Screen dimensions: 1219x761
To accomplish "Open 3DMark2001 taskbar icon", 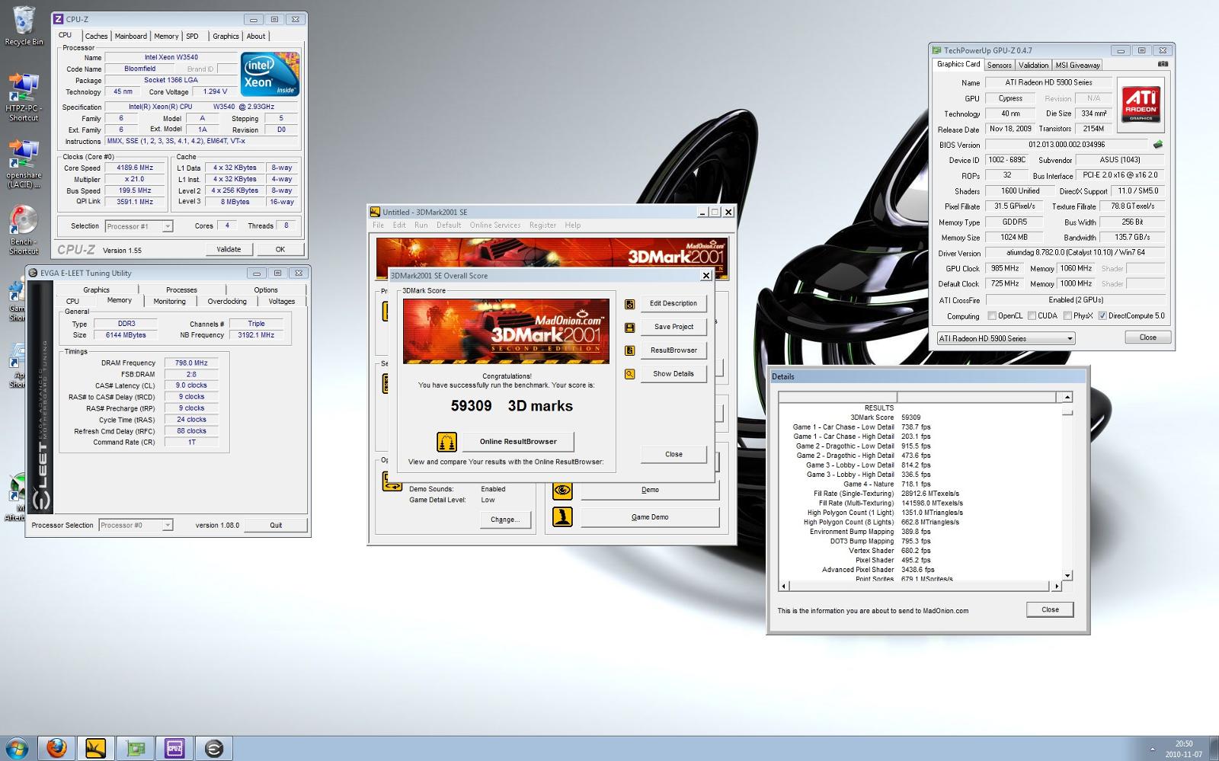I will [96, 748].
